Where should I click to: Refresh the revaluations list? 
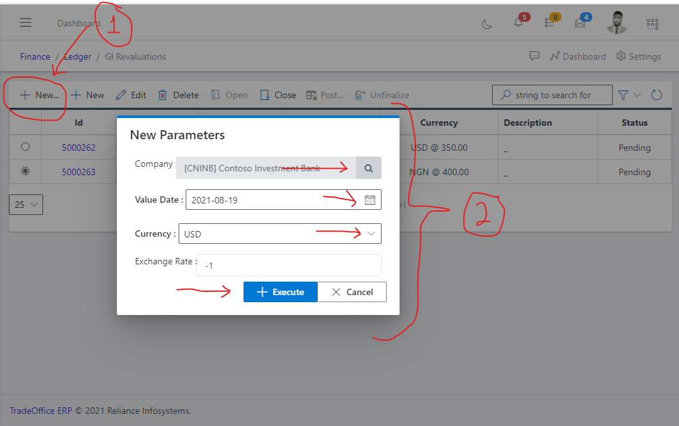point(657,94)
